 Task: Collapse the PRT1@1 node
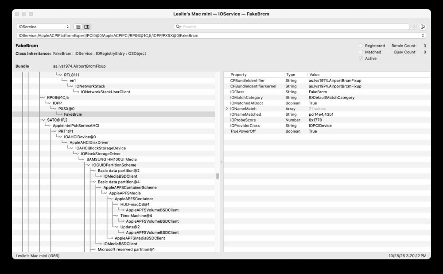(55, 131)
